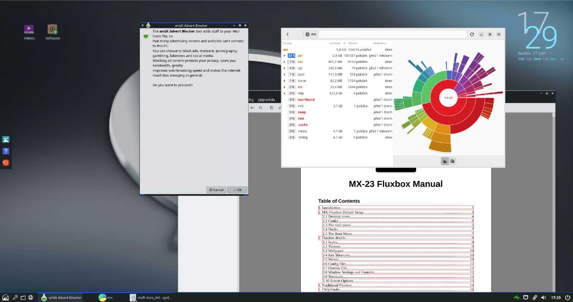Screen dimensions: 573x302
Task: Expand the usr folder row
Action: 285,56
